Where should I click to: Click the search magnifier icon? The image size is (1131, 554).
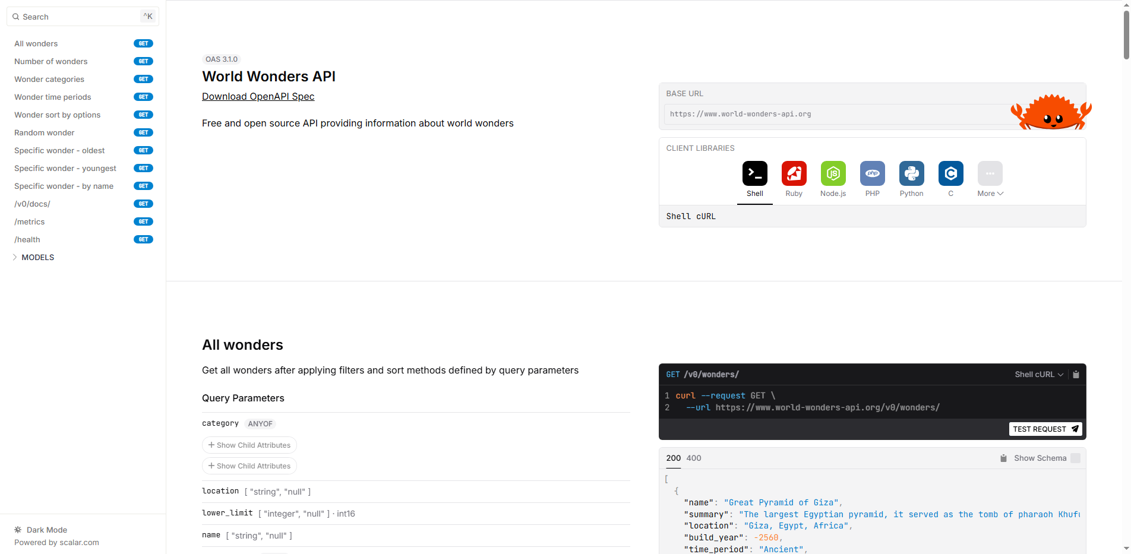point(16,17)
